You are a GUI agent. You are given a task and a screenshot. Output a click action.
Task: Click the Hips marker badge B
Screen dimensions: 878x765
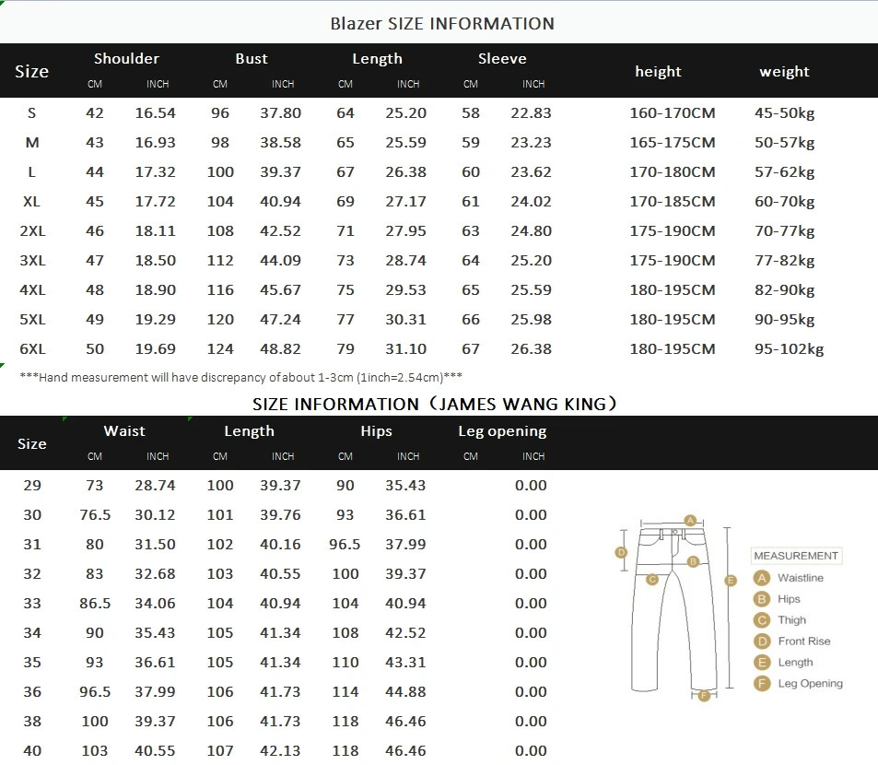761,598
